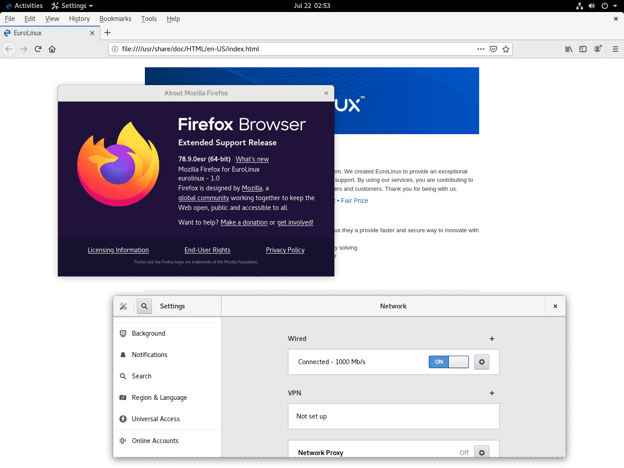
Task: Select Region & Language in Settings sidebar
Action: click(x=167, y=398)
